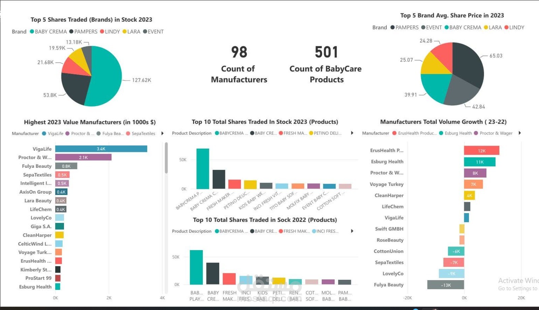The width and height of the screenshot is (539, 310).
Task: Click the ErusHealth 12K growth bar
Action: [x=481, y=151]
